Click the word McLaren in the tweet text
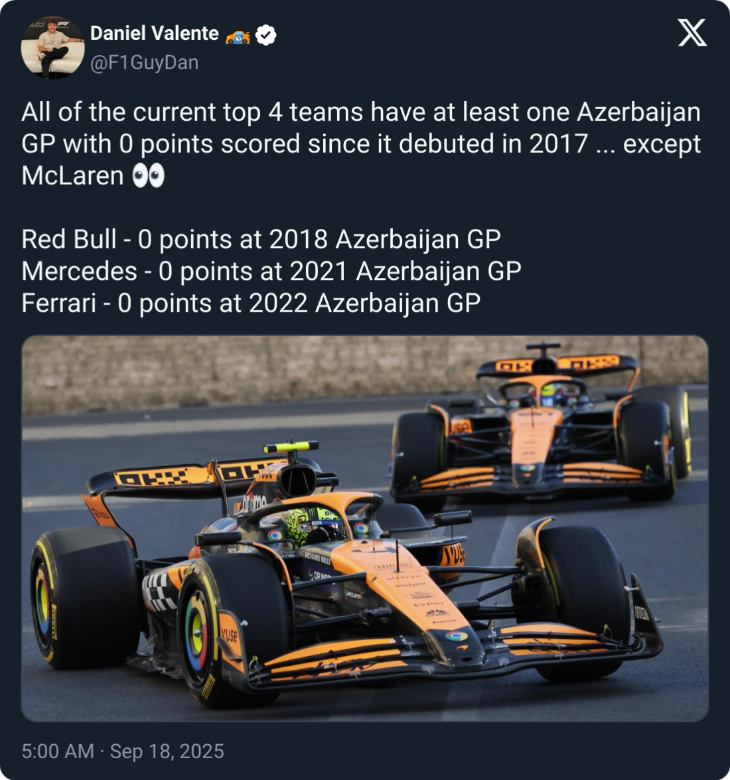 [x=72, y=176]
